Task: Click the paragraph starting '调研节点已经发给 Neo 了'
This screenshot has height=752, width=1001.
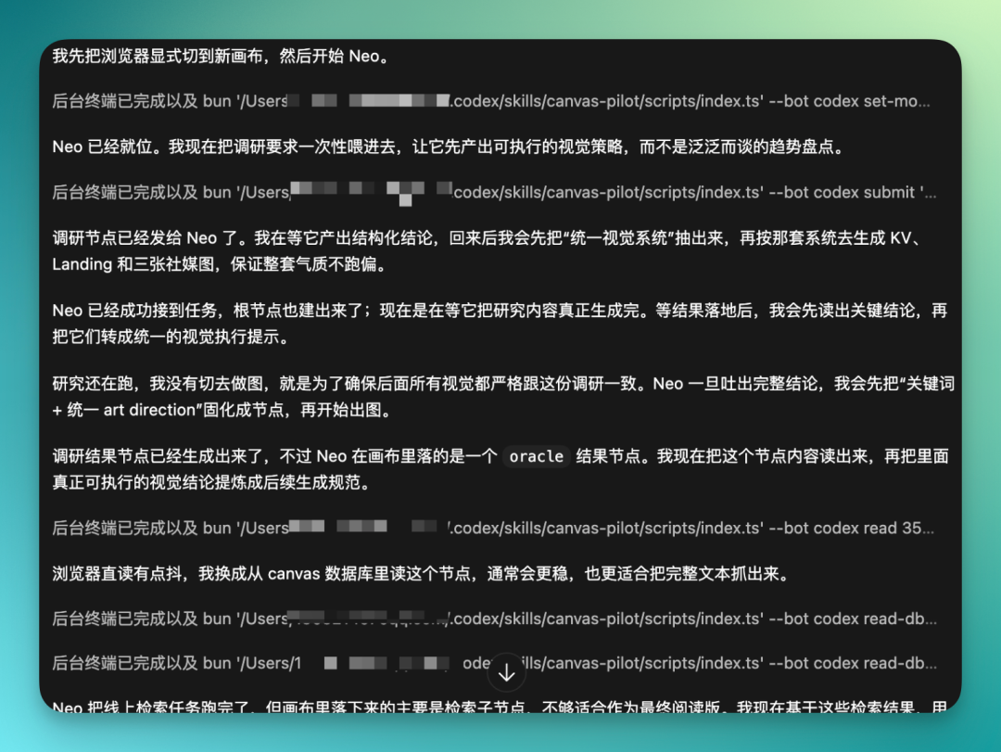Action: pyautogui.click(x=489, y=251)
